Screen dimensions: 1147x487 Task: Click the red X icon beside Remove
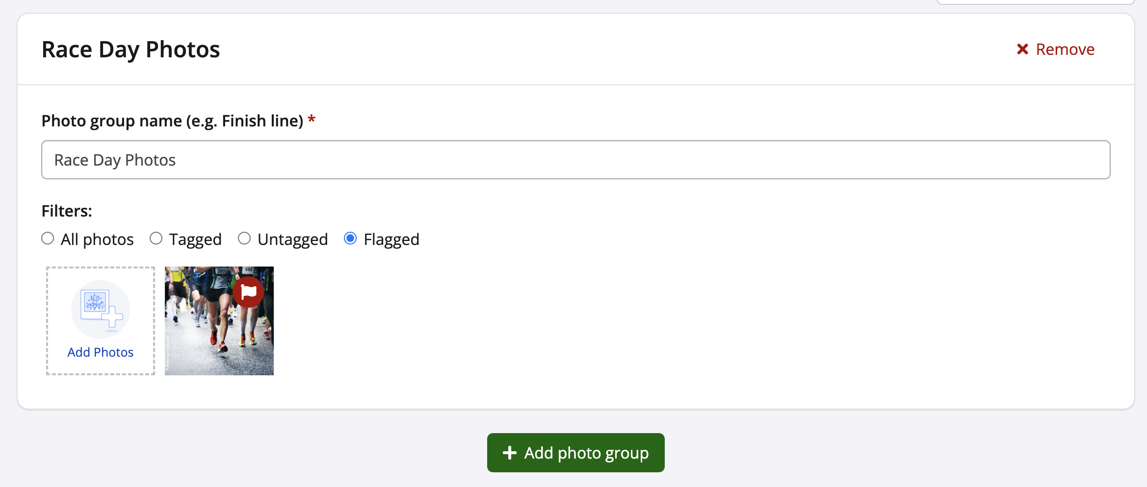point(1022,49)
